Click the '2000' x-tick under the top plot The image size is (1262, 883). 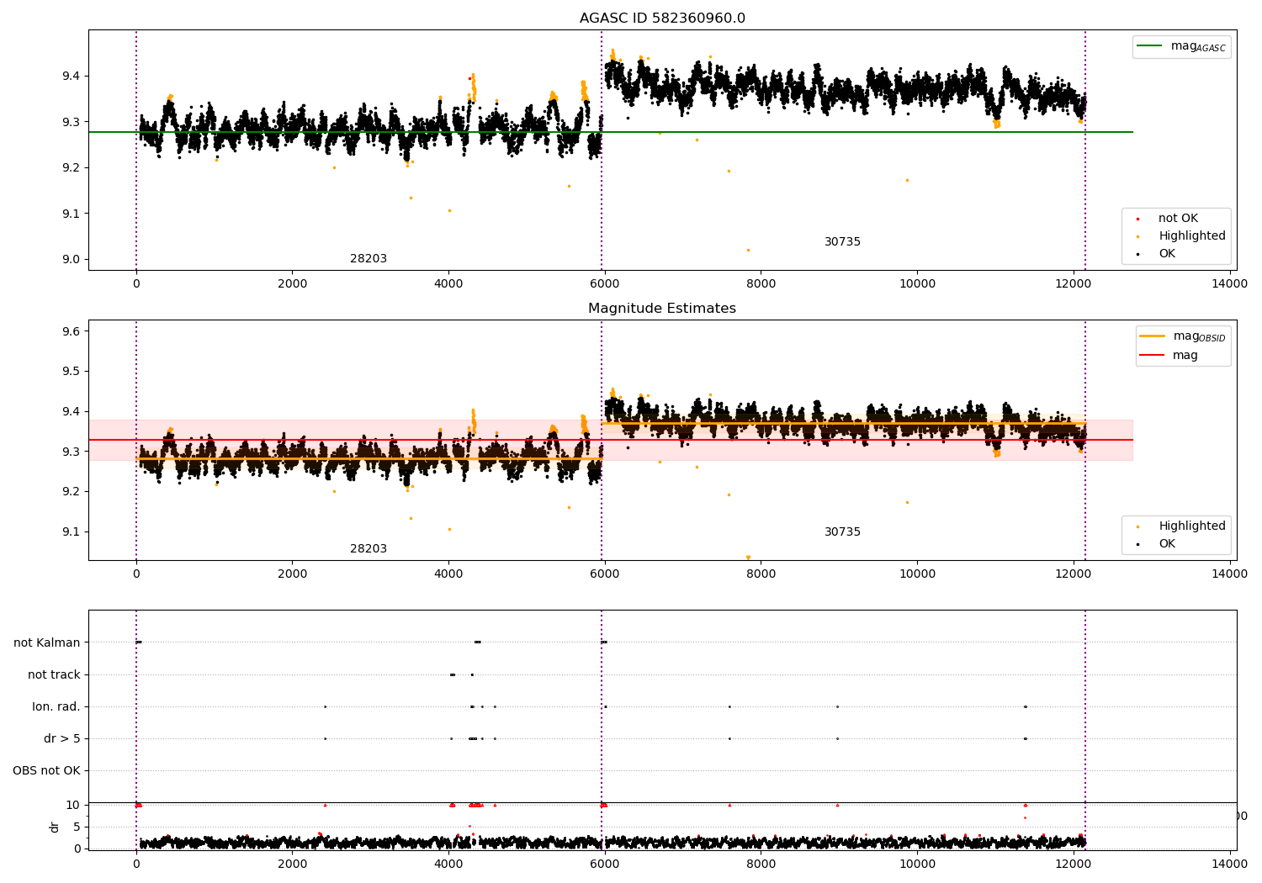(x=292, y=283)
